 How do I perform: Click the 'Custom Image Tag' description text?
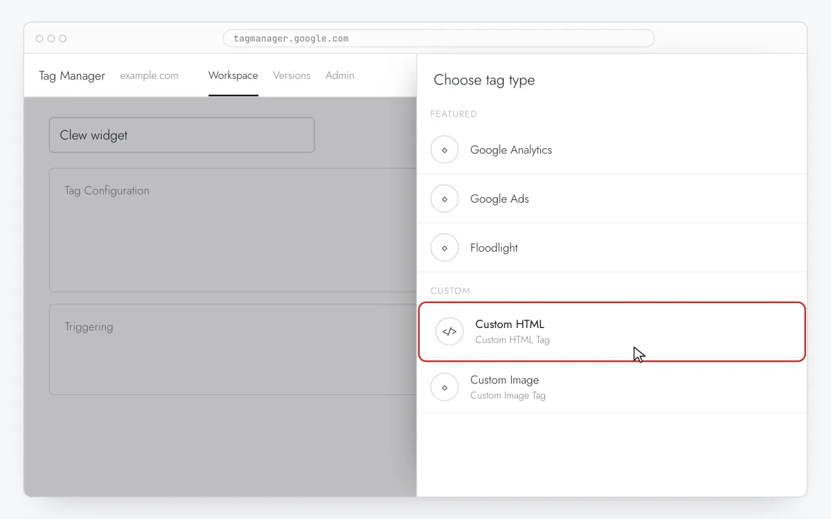(x=508, y=396)
